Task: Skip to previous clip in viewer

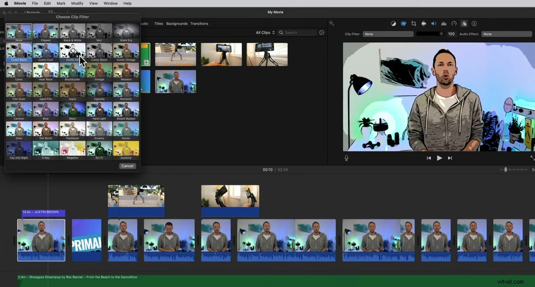Action: [429, 158]
